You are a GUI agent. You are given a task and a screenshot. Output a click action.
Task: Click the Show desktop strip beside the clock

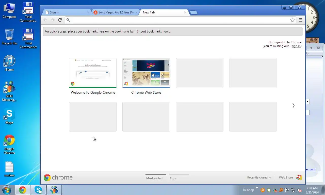click(323, 190)
